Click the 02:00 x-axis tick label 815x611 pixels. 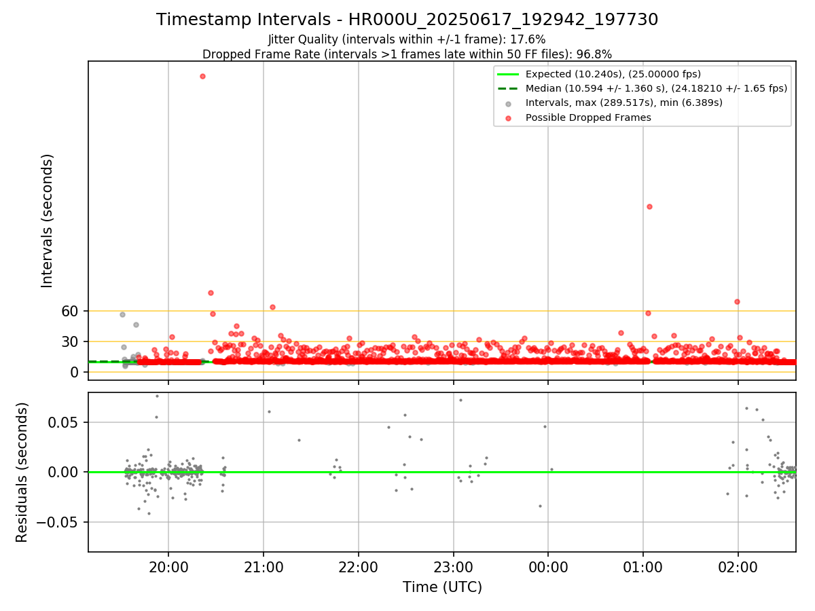coord(738,567)
